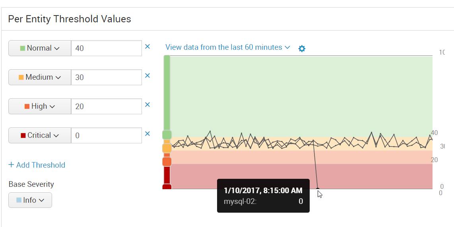Open the chart settings gear icon

(302, 49)
